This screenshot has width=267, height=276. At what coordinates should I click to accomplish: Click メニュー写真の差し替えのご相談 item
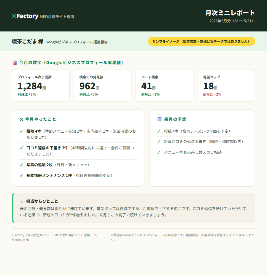[x=193, y=153]
